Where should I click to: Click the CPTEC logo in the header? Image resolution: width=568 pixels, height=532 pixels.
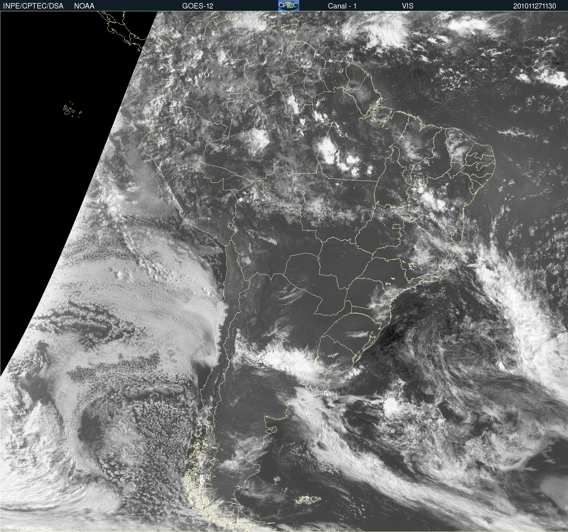coord(289,5)
